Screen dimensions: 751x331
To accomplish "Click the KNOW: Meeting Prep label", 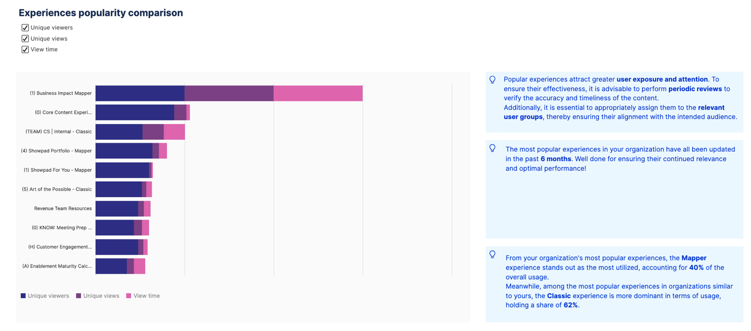I will (61, 228).
